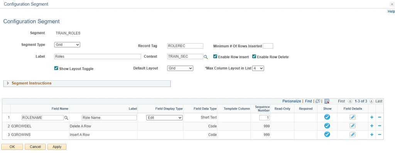Click the Record Tag input field
The width and height of the screenshot is (395, 153).
click(185, 46)
